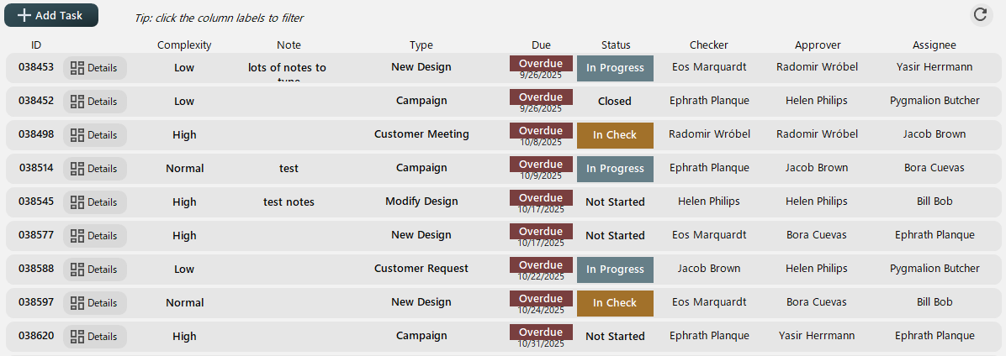Click the Details button for task 038597
1006x356 pixels.
pyautogui.click(x=94, y=303)
